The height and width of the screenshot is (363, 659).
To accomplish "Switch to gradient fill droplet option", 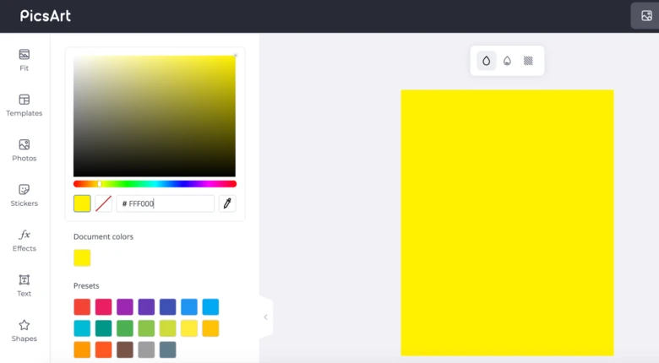I will (x=507, y=61).
